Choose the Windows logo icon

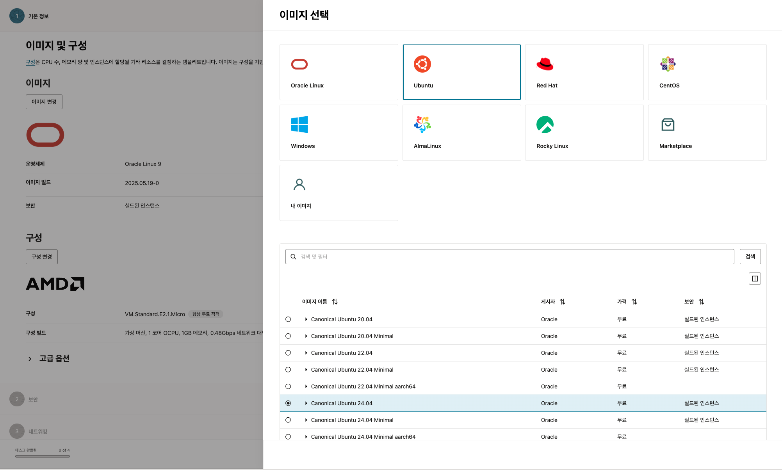(x=299, y=125)
